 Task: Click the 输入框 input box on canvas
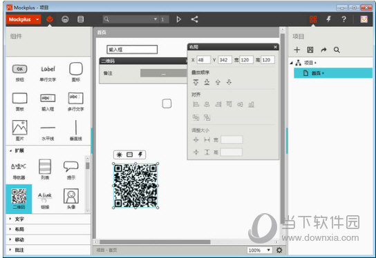tap(132, 50)
